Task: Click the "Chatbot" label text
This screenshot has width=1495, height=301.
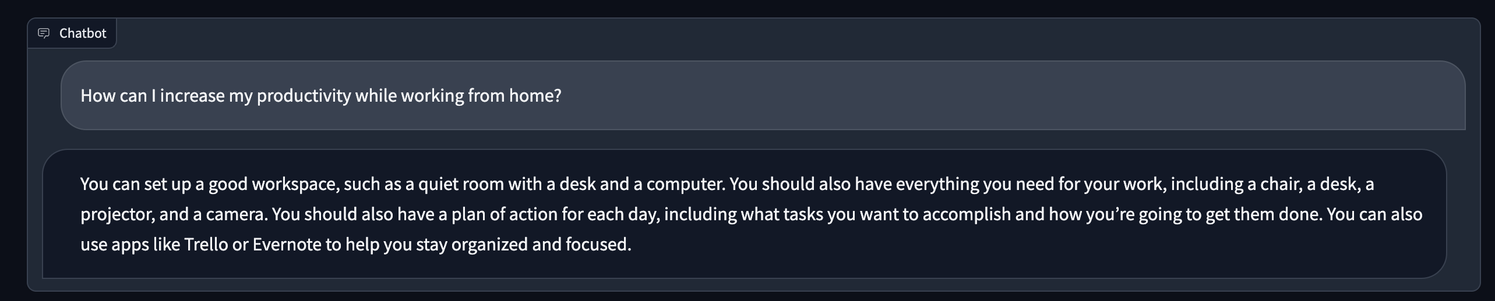Action: point(83,33)
